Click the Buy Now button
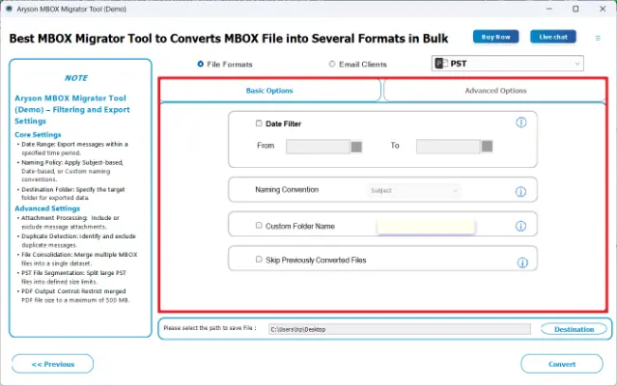This screenshot has height=386, width=617. (495, 37)
